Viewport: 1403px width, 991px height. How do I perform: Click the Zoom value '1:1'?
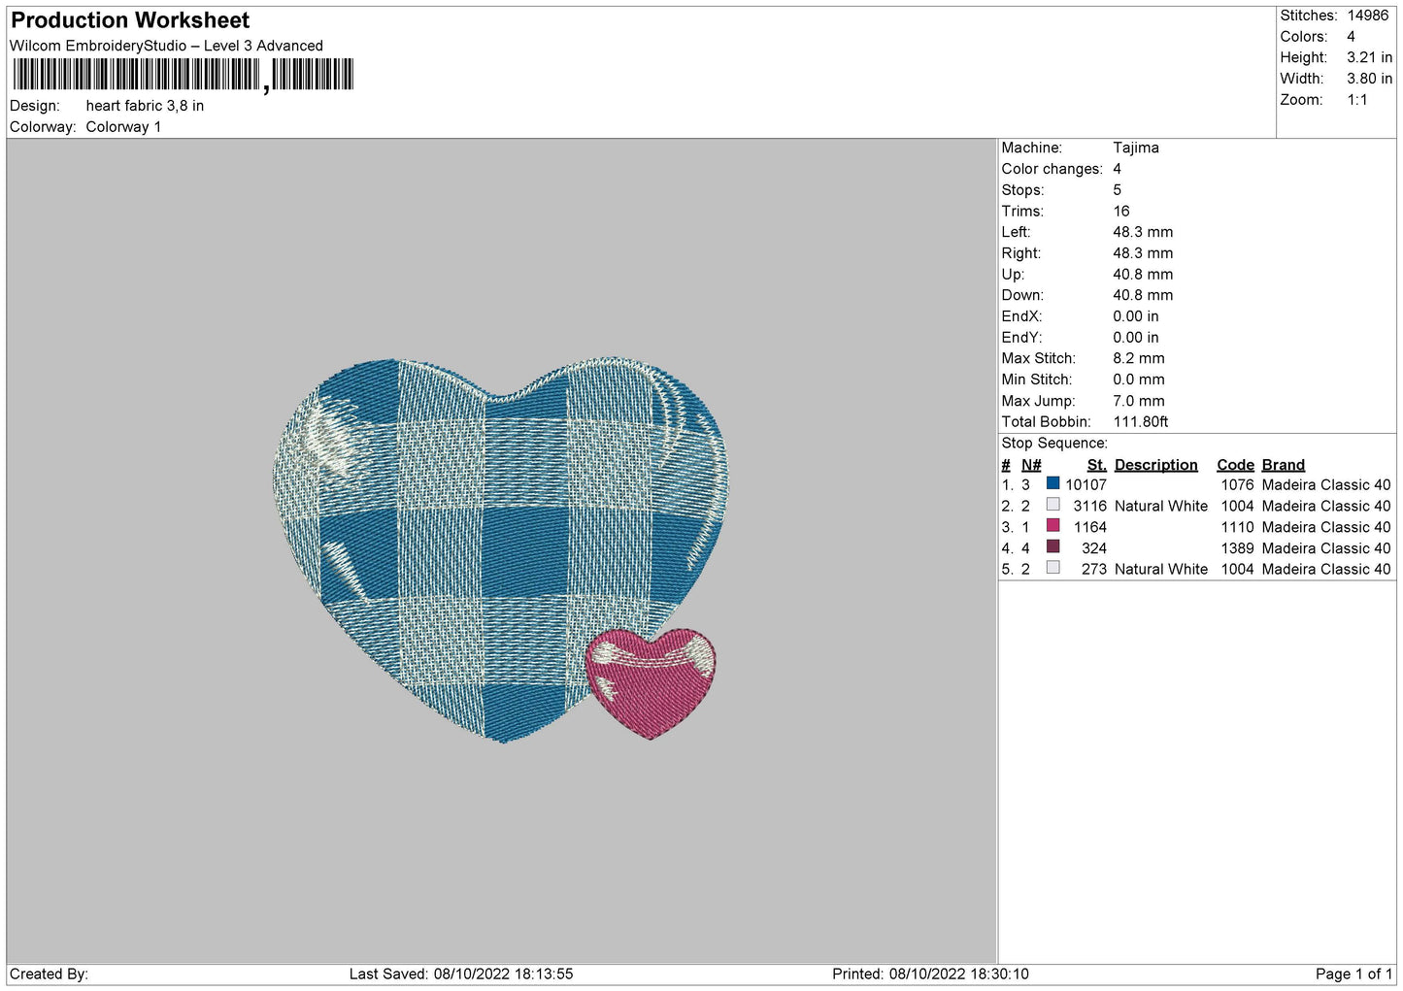(1356, 100)
